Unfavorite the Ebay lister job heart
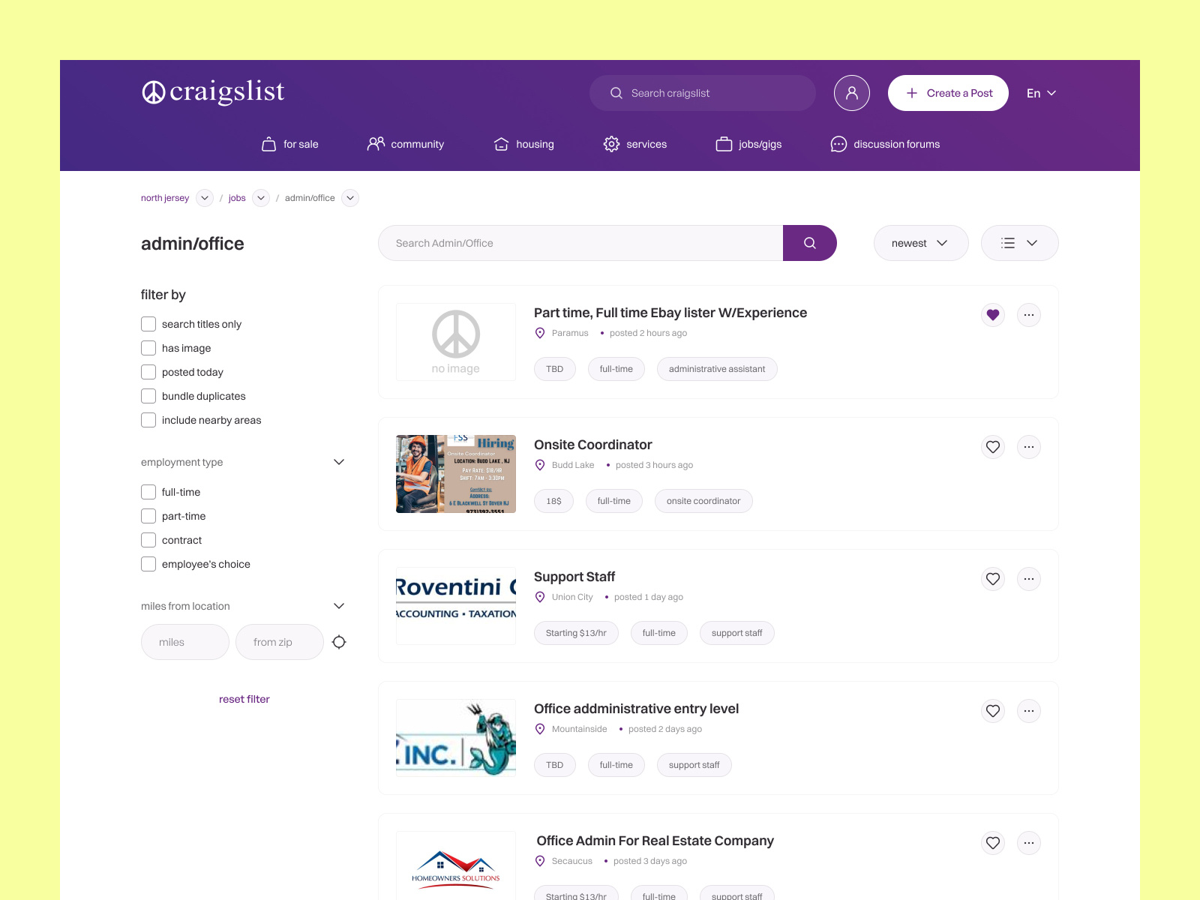The width and height of the screenshot is (1200, 900). click(x=993, y=315)
